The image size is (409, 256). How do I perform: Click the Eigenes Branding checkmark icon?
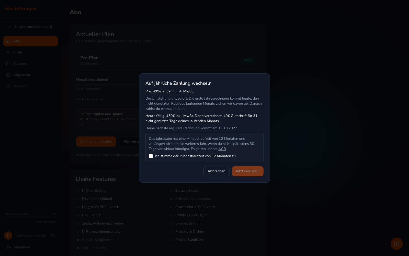(x=171, y=223)
